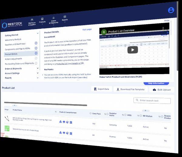This screenshot has height=157, width=182.
Task: Show Supplier Name info icon
Action: click(x=125, y=115)
